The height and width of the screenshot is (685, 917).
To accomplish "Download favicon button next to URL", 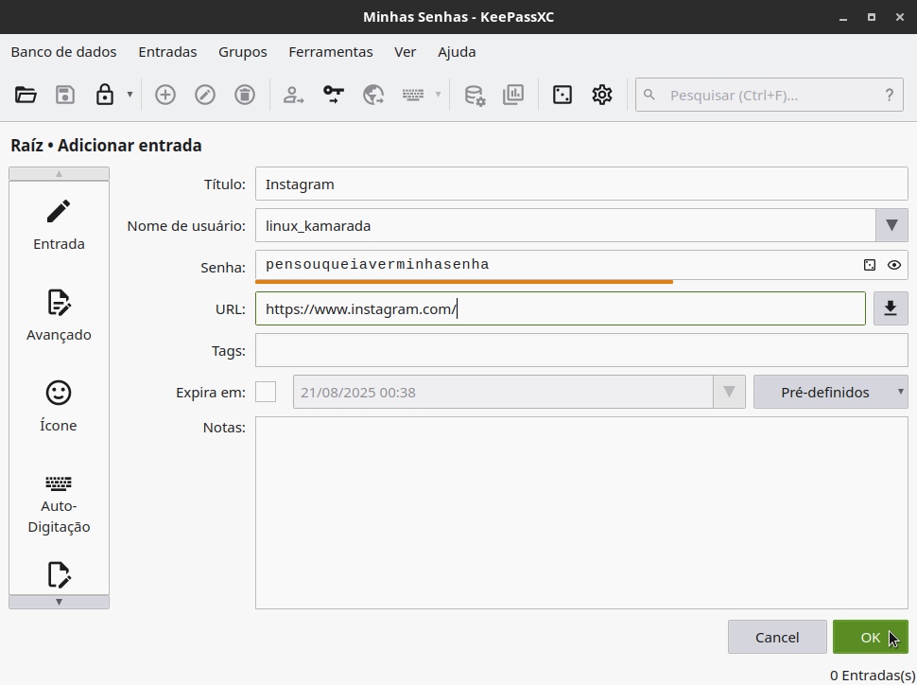I will coord(891,308).
